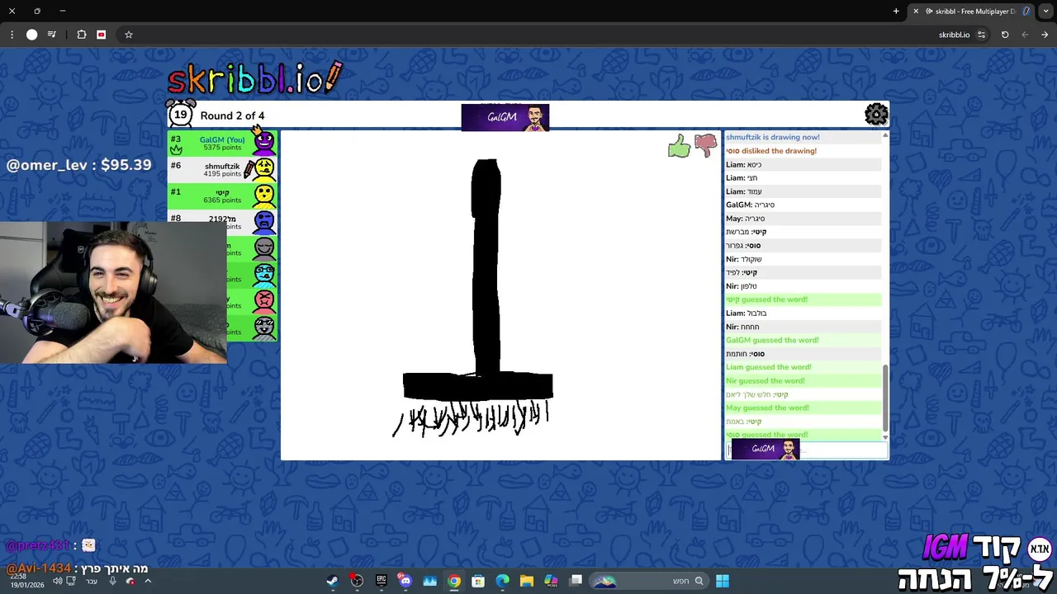Click chat scrollbar up arrow

click(885, 134)
